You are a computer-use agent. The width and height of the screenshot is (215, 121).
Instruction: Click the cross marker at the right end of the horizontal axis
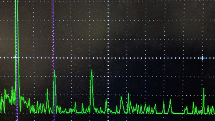203,58
